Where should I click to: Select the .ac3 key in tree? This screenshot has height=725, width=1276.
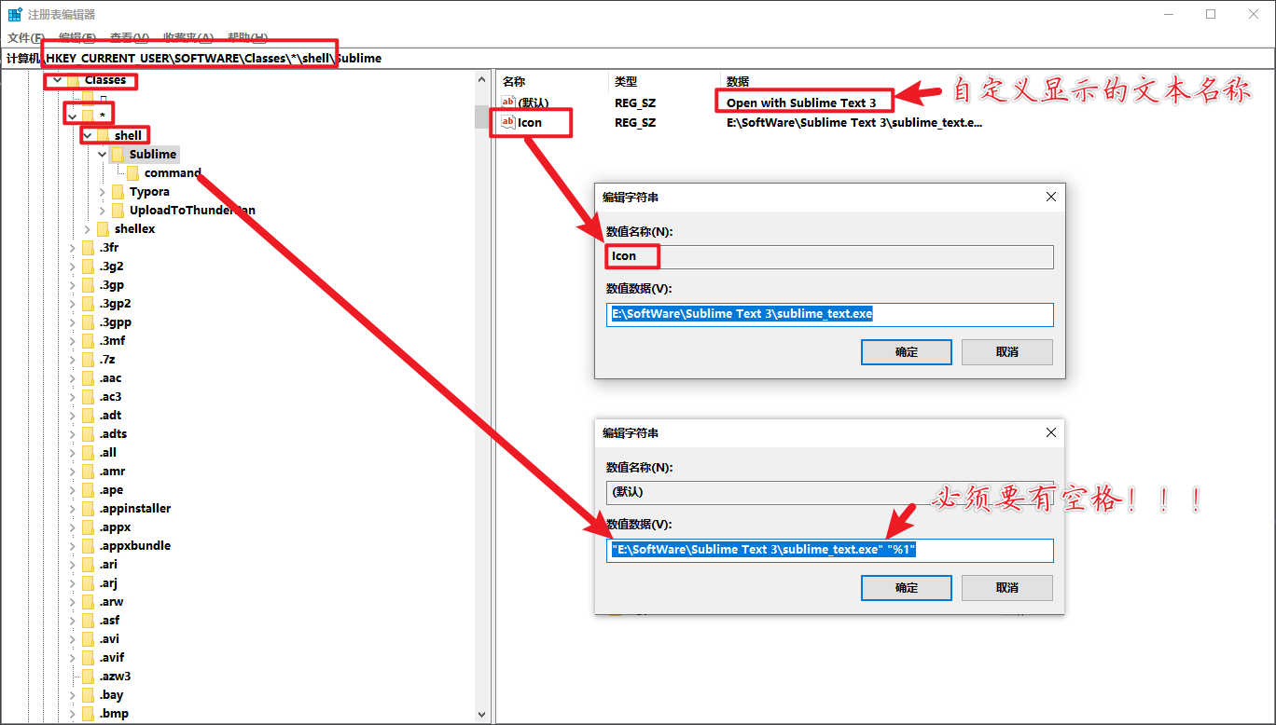pos(110,396)
